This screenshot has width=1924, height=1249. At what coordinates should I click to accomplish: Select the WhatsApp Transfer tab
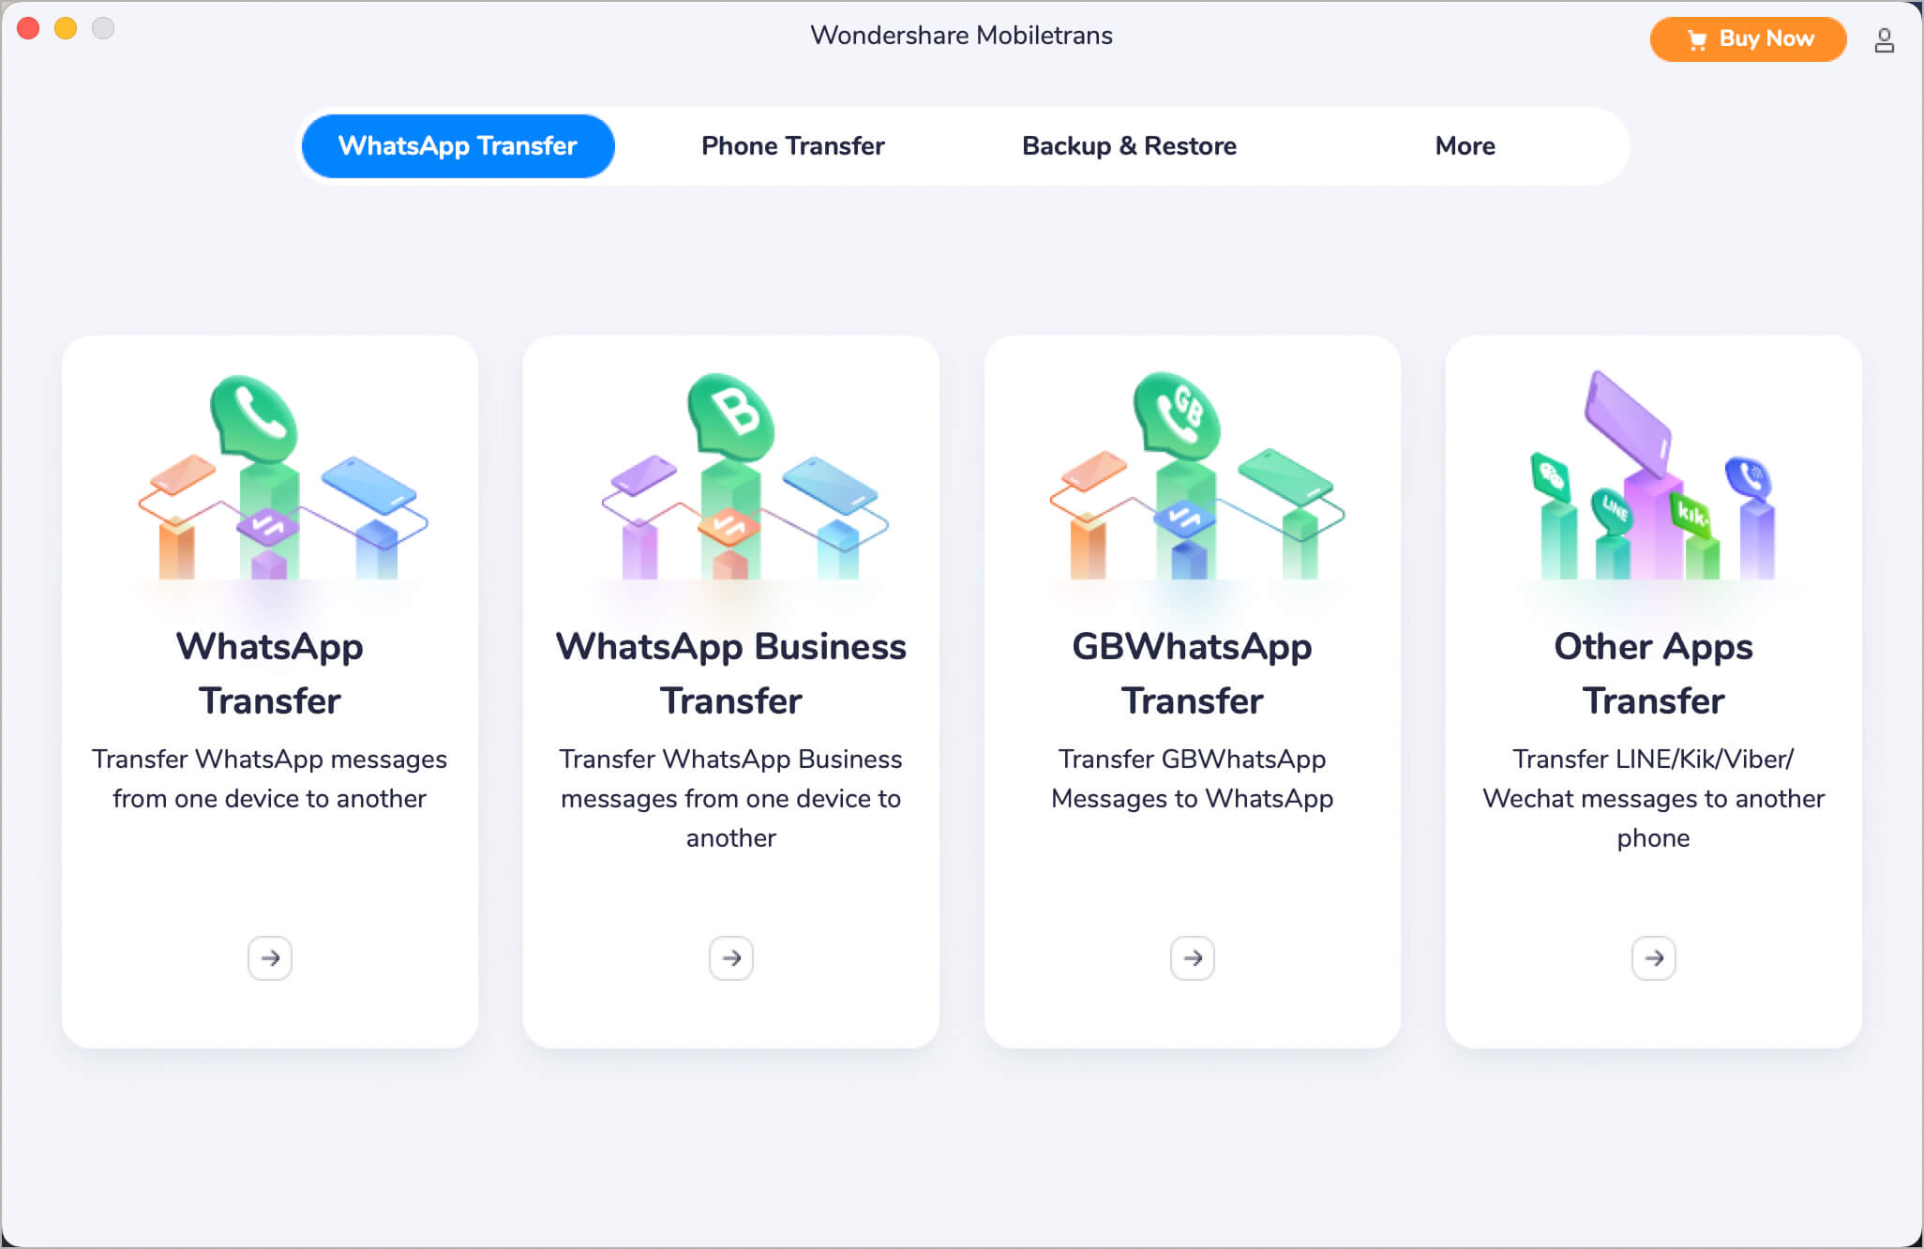(458, 146)
